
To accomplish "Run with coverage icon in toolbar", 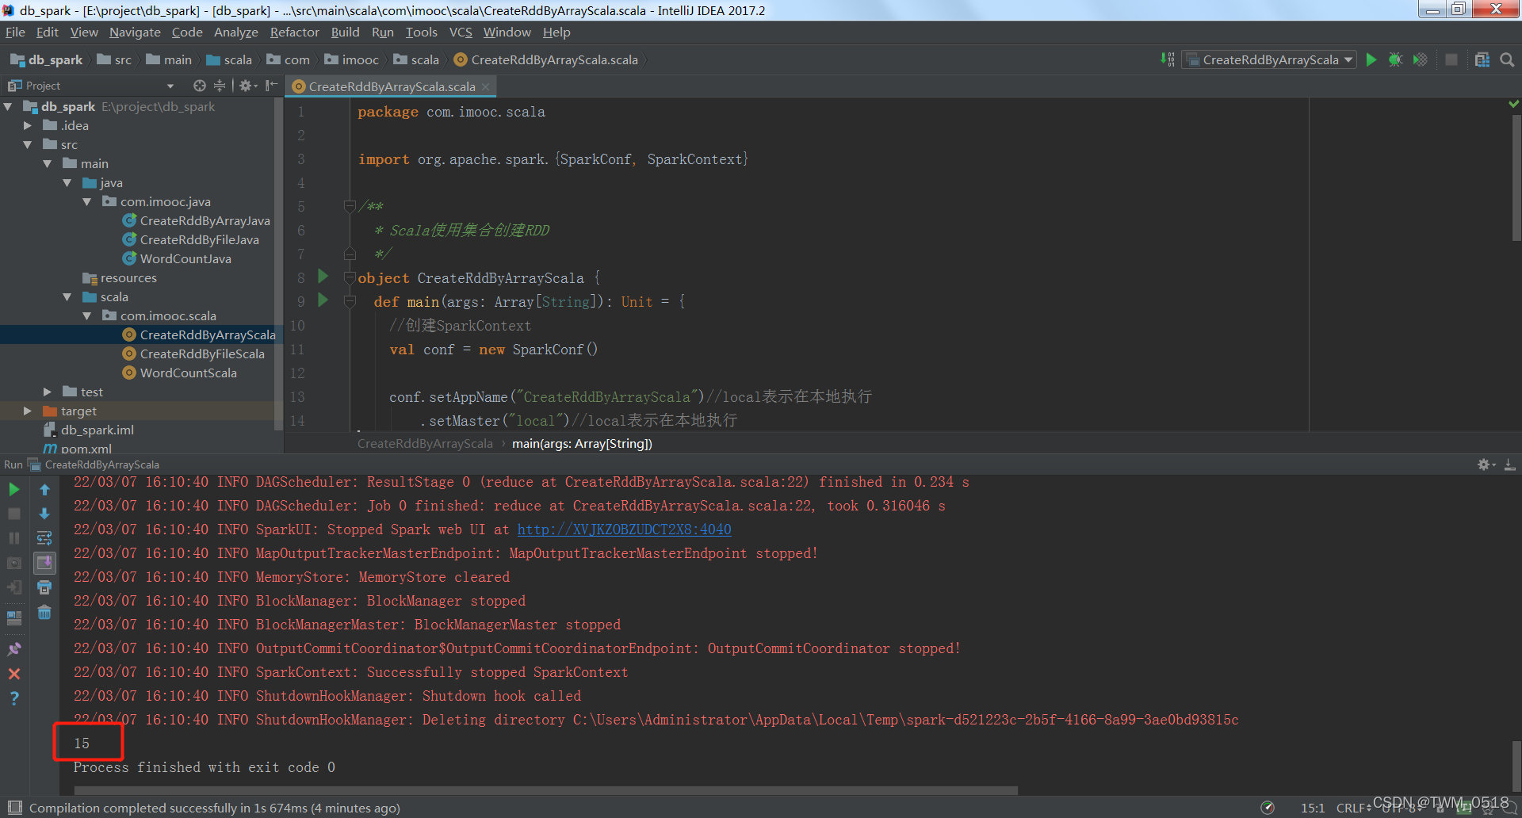I will point(1421,60).
